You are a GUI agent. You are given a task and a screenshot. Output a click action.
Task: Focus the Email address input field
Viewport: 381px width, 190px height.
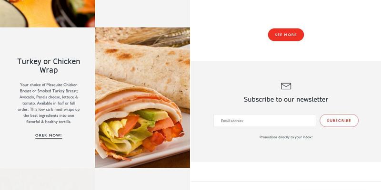265,121
